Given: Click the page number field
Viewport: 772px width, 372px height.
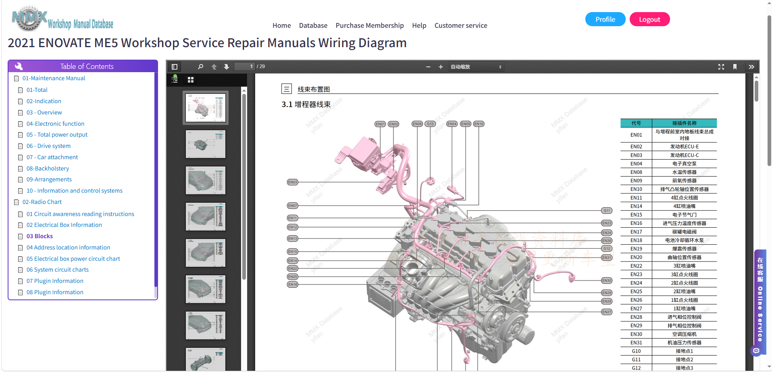Looking at the screenshot, I should [245, 67].
